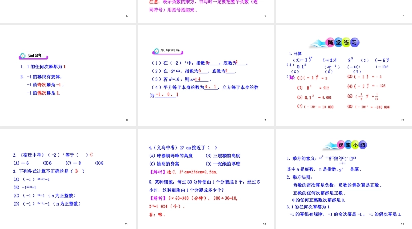The height and width of the screenshot is (229, 412).
Task: Click '负数的奇次幂是负数' line on slide 13
Action: (337, 185)
